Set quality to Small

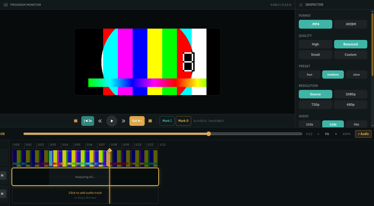[x=316, y=55]
